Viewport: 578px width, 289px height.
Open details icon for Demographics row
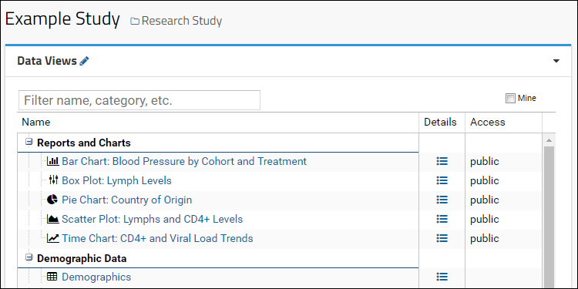[x=442, y=277]
